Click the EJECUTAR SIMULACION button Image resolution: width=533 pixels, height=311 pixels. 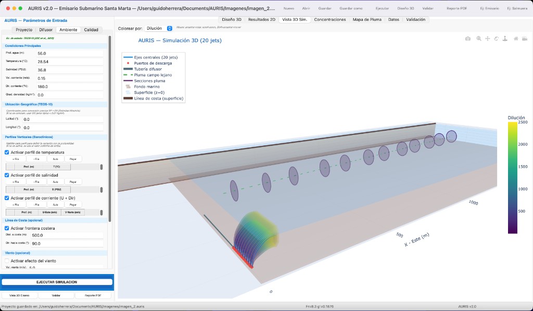[57, 282]
